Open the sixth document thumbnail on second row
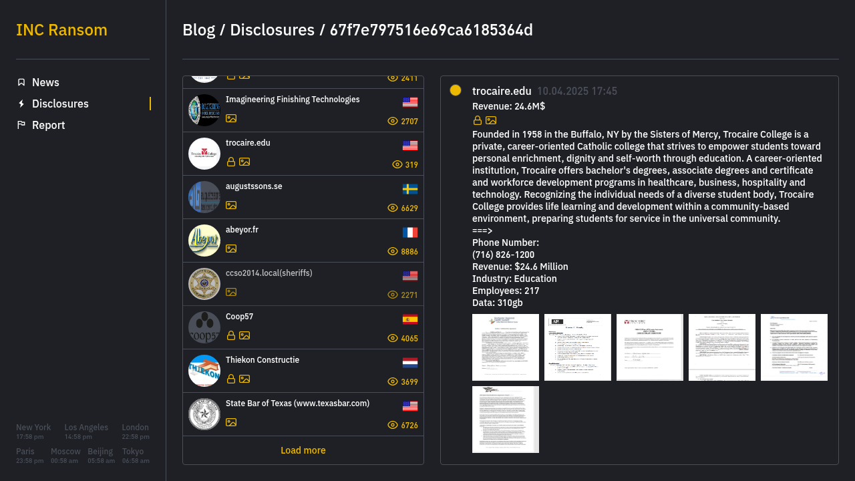 pyautogui.click(x=506, y=420)
